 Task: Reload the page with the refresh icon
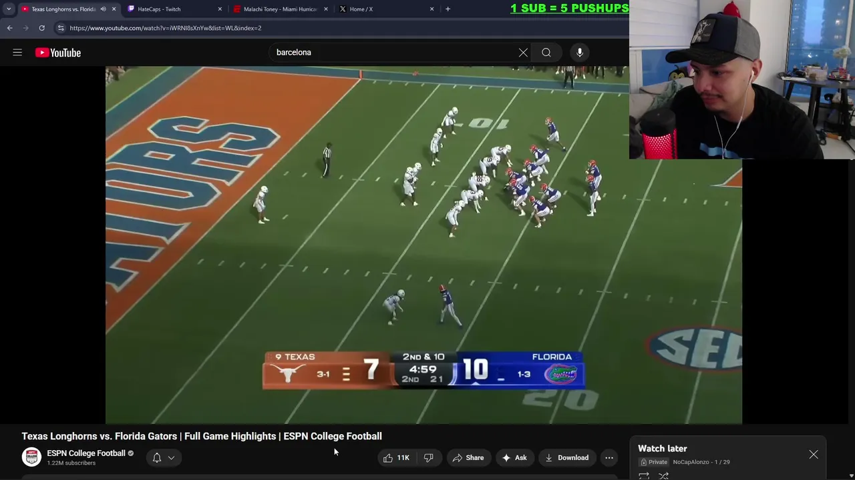pyautogui.click(x=41, y=28)
